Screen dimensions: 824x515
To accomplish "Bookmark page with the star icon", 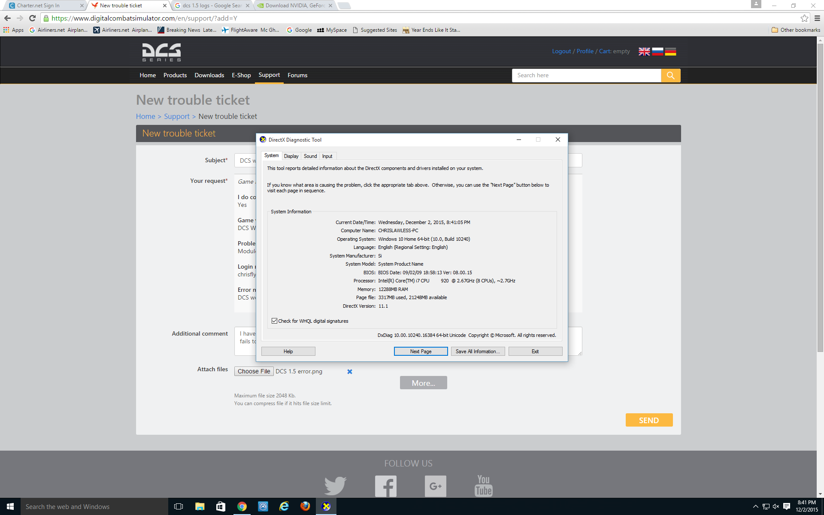I will (804, 18).
